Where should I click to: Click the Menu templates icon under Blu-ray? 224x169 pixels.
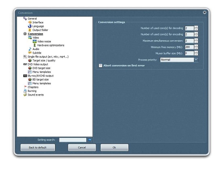pos(30,83)
